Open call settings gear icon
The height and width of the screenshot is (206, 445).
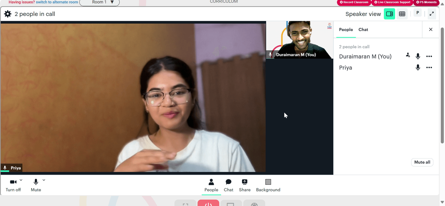click(8, 14)
